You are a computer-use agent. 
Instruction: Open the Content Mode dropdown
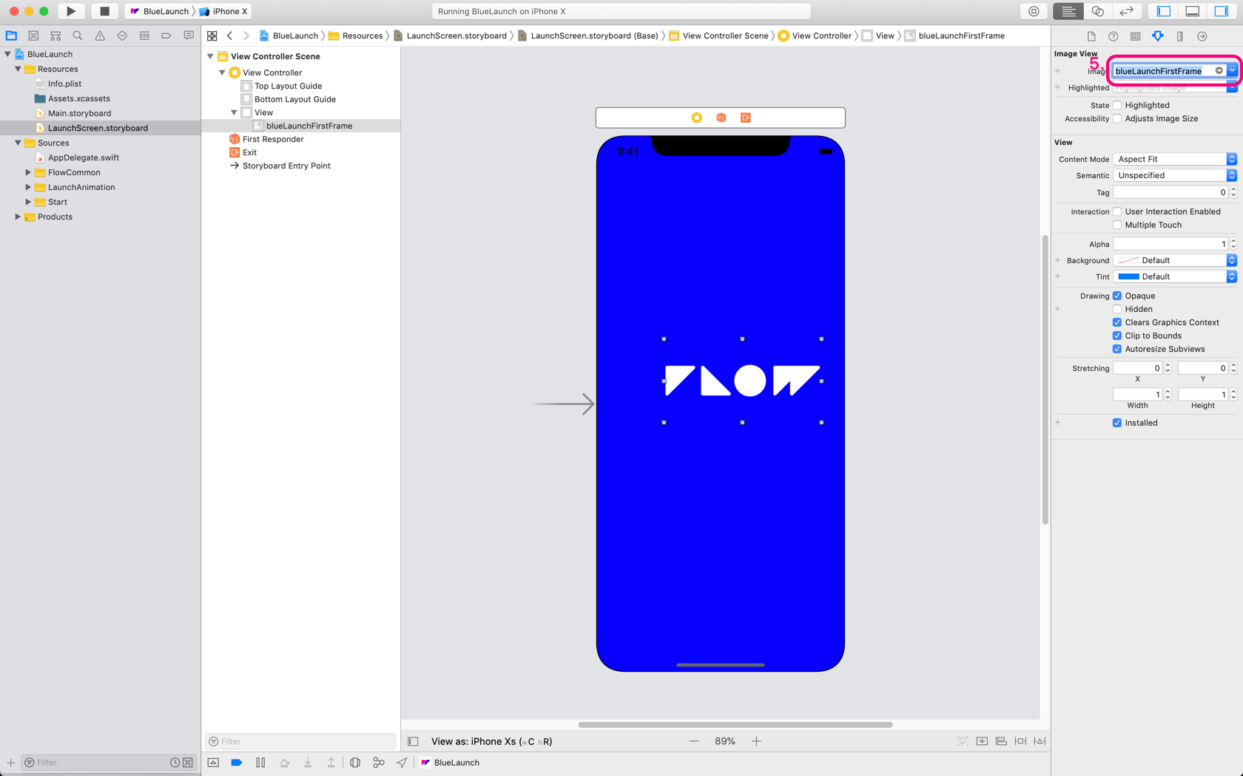pyautogui.click(x=1173, y=159)
